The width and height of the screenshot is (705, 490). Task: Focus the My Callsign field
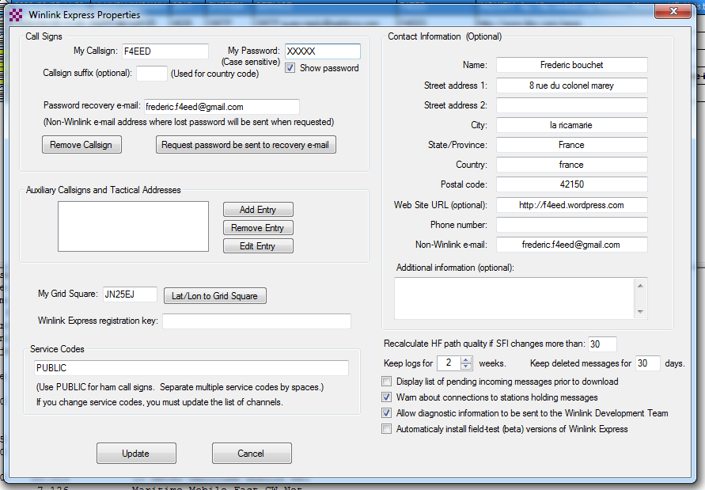tap(165, 51)
